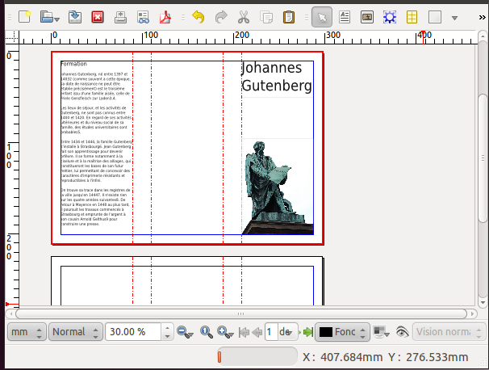
Task: Click the progress bar in the status bar
Action: click(257, 356)
